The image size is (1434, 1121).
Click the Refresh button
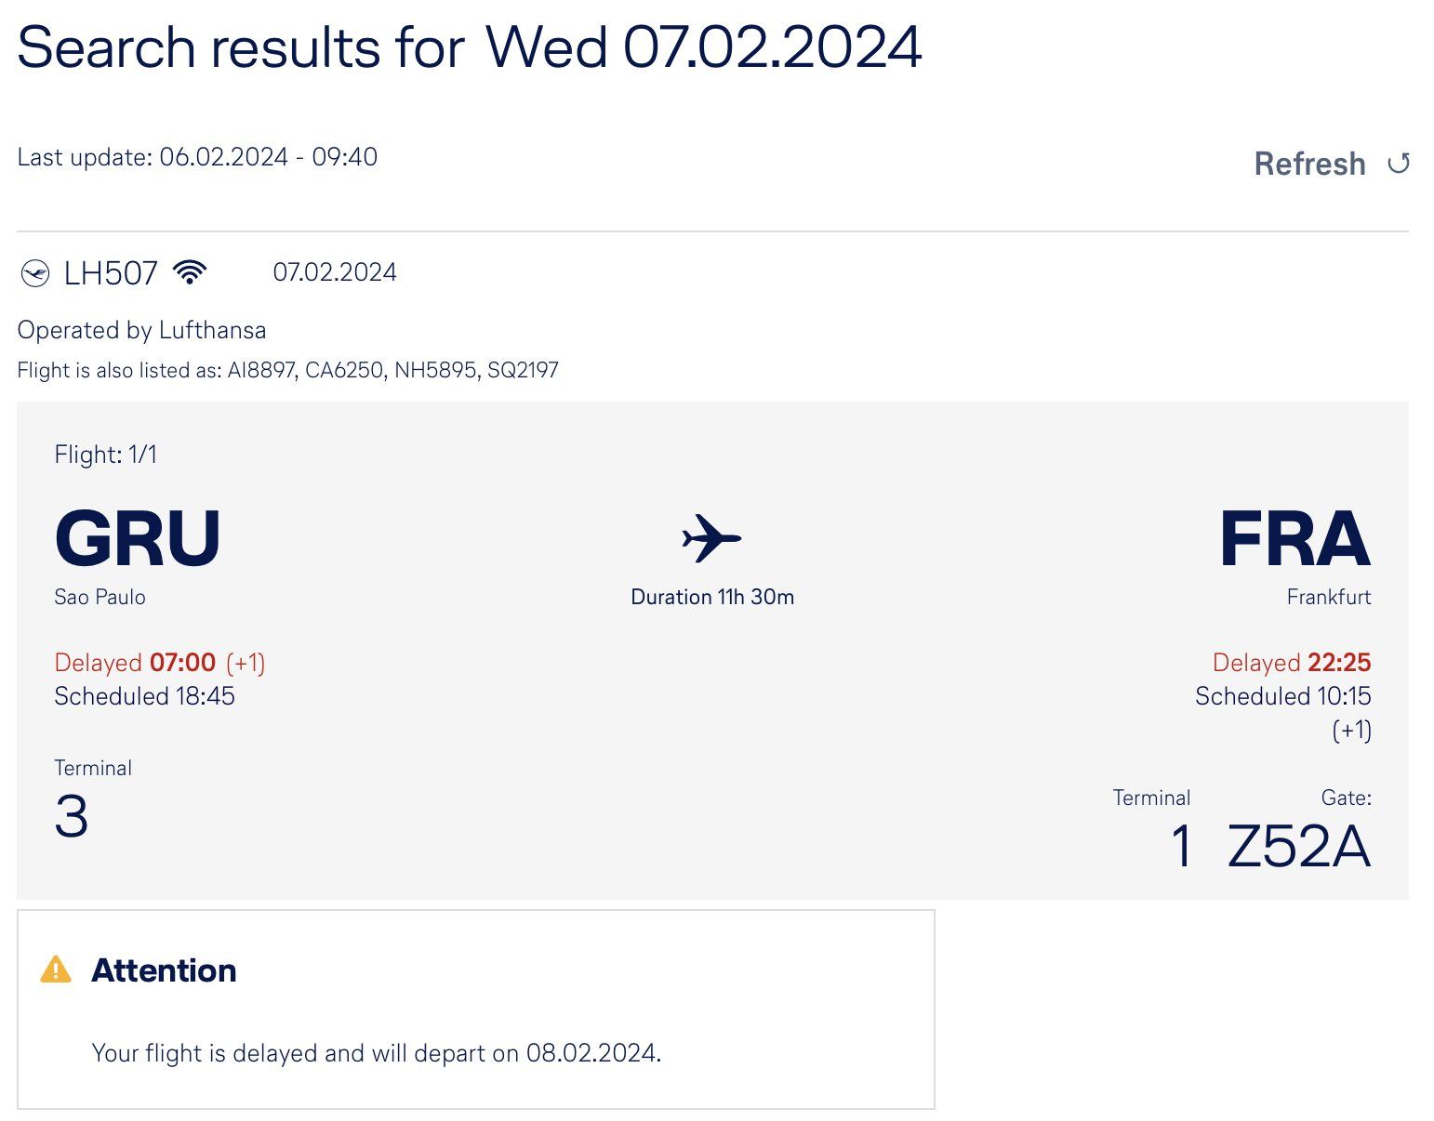tap(1331, 164)
